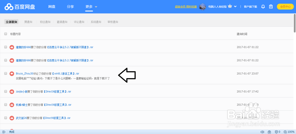
Task: Check the box for zaojia小新 notification
Action: [6, 91]
